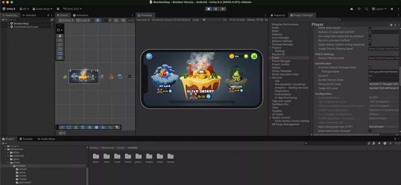Image resolution: width=401 pixels, height=185 pixels.
Task: Toggle Apply display rotation during rendering checkbox
Action: 370,44
